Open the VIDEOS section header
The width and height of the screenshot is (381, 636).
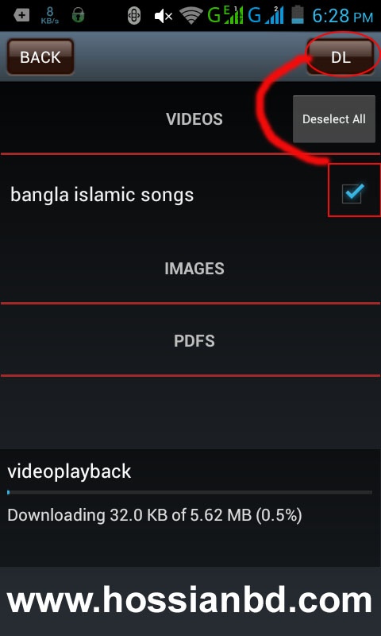click(x=194, y=118)
